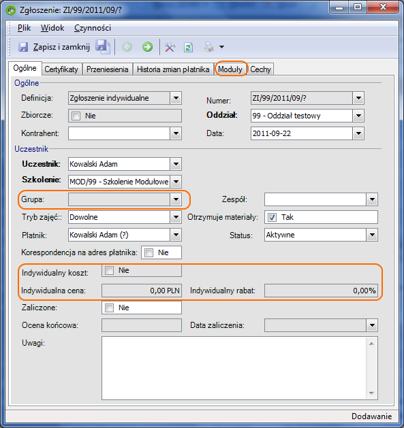Toggle the Indywidualny koszt checkbox
This screenshot has height=428, width=404.
[x=109, y=270]
